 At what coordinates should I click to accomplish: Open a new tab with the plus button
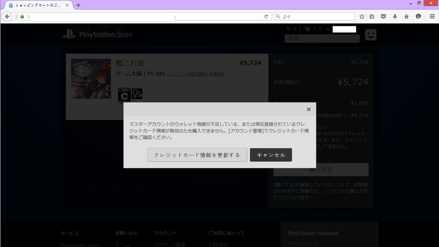point(78,5)
